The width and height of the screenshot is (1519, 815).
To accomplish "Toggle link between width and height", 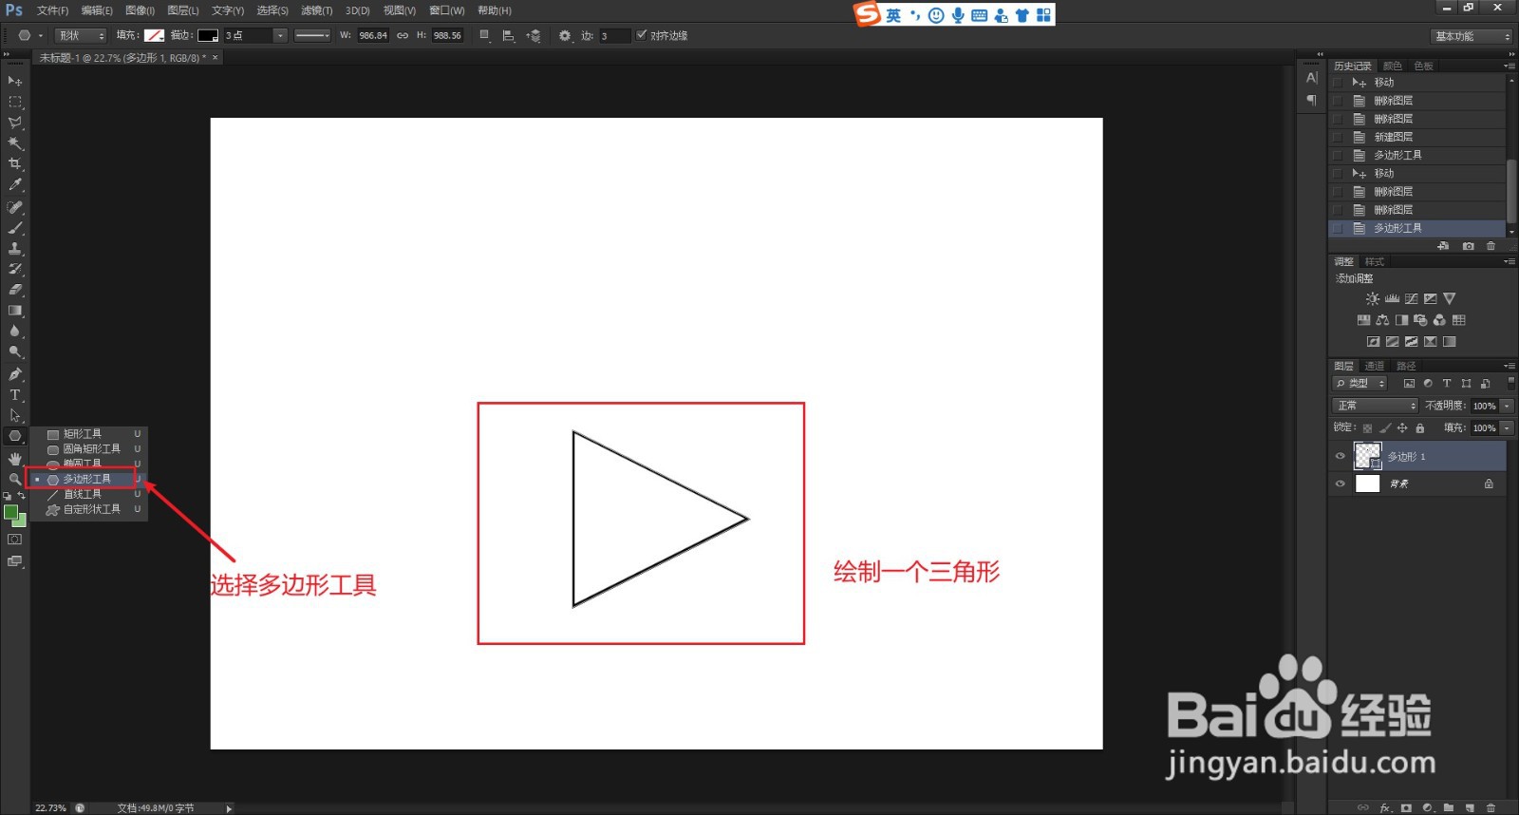I will pyautogui.click(x=403, y=35).
